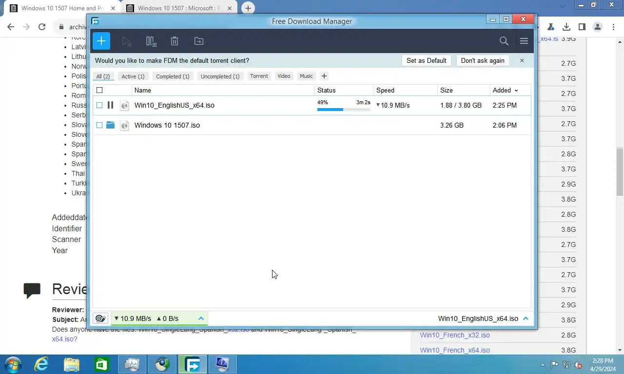Image resolution: width=624 pixels, height=374 pixels.
Task: Launch Internet Explorer from taskbar
Action: pyautogui.click(x=41, y=364)
